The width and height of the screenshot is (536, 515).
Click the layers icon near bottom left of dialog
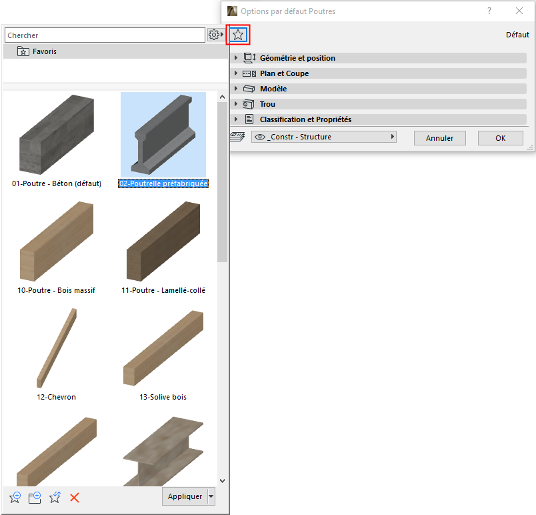point(237,136)
